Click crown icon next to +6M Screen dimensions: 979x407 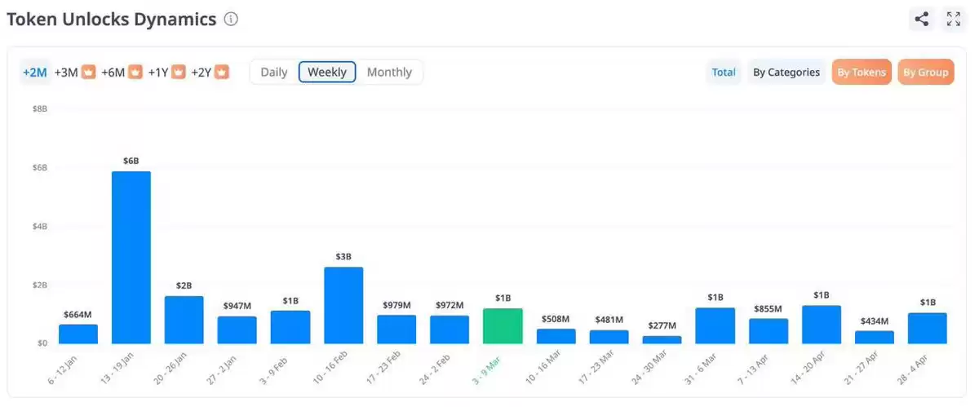point(135,72)
